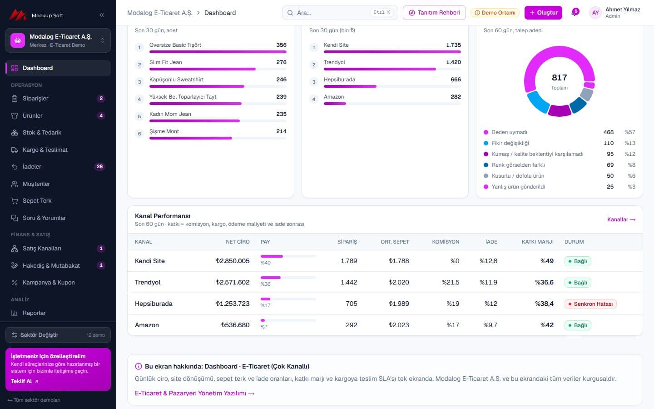This screenshot has height=409, width=654.
Task: Click the Tüm sektör demoları link
Action: pos(34,400)
